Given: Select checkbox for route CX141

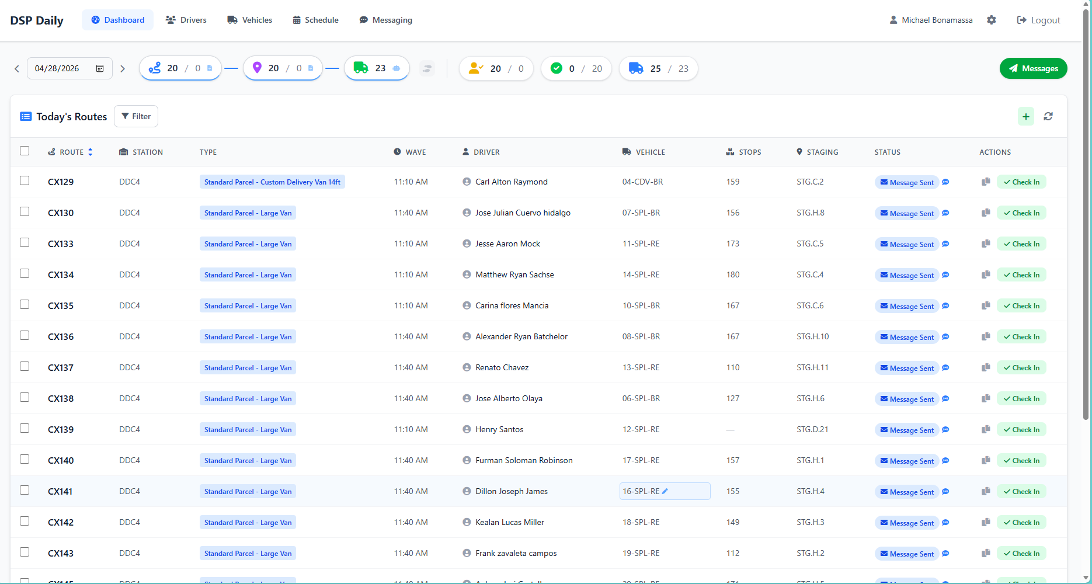Looking at the screenshot, I should pos(25,490).
